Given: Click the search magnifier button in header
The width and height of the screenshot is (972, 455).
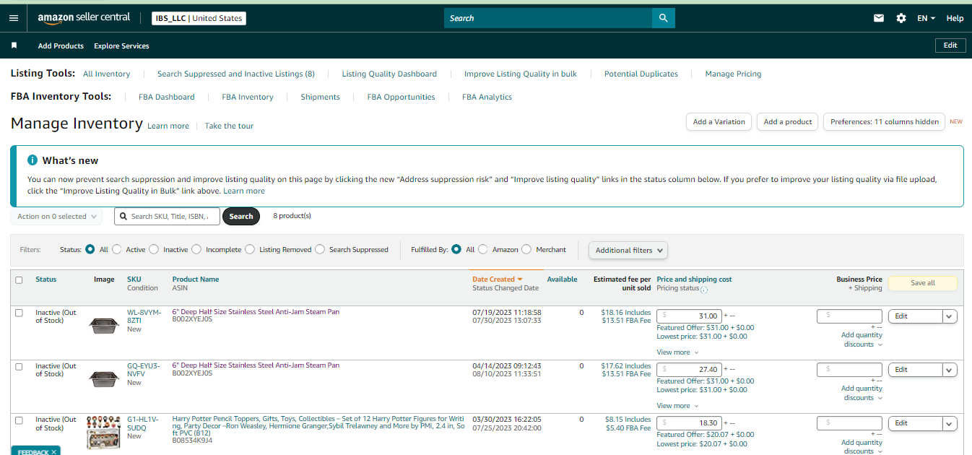Looking at the screenshot, I should coord(663,18).
